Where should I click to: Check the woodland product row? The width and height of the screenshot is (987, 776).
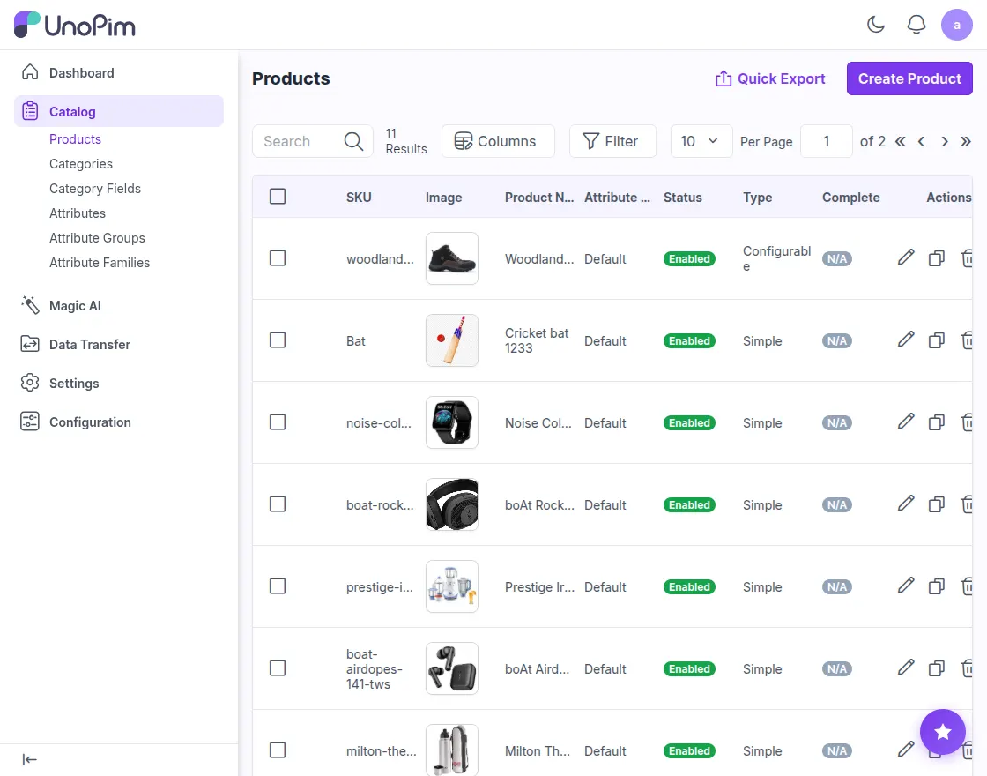point(278,258)
